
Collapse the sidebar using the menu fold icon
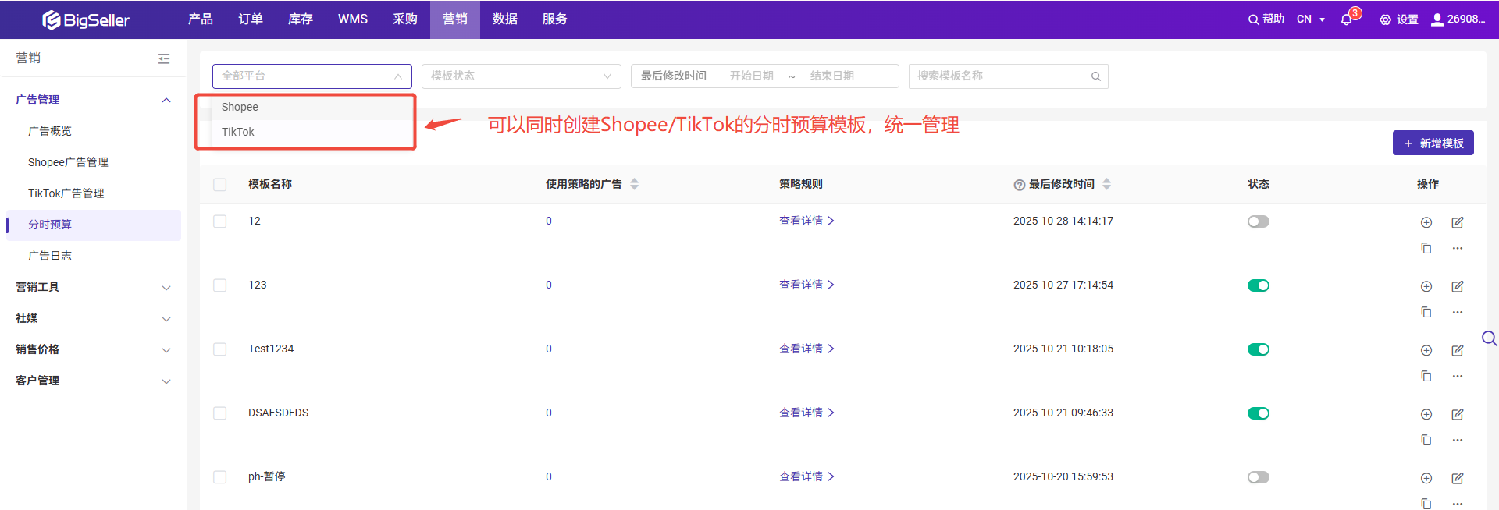164,58
